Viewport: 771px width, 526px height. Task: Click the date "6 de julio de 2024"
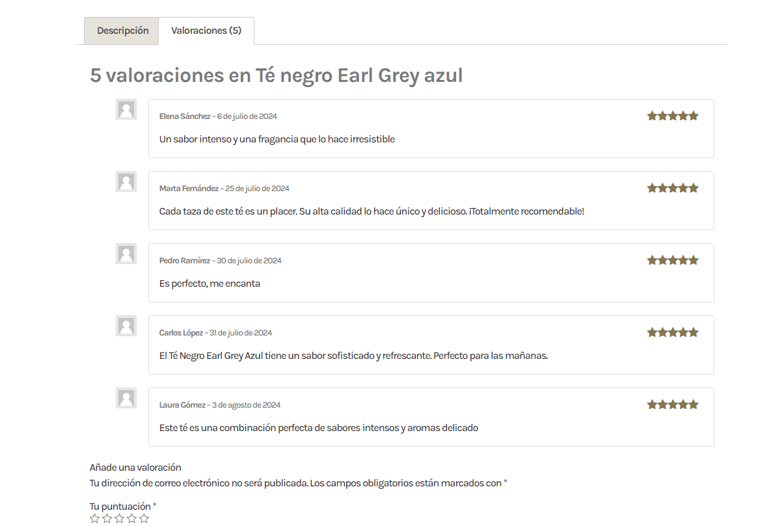pos(247,116)
